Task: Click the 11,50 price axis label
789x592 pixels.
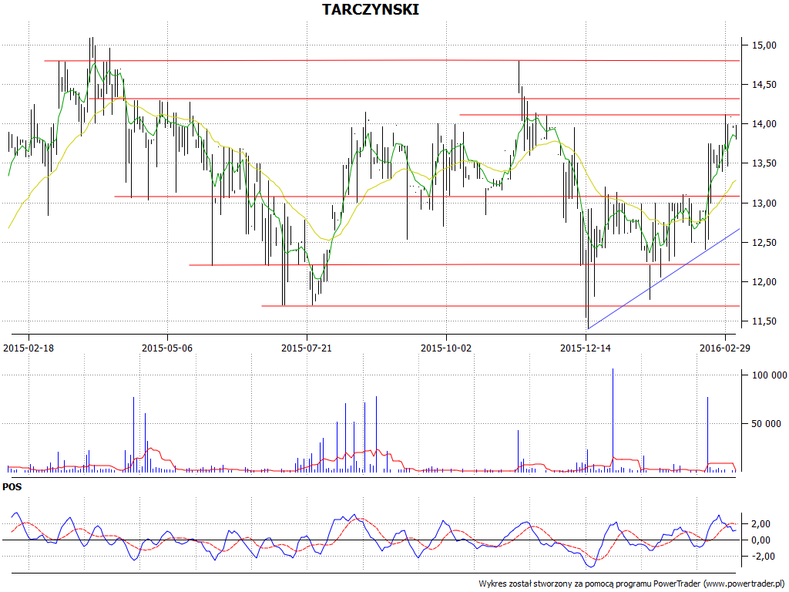Action: point(764,321)
